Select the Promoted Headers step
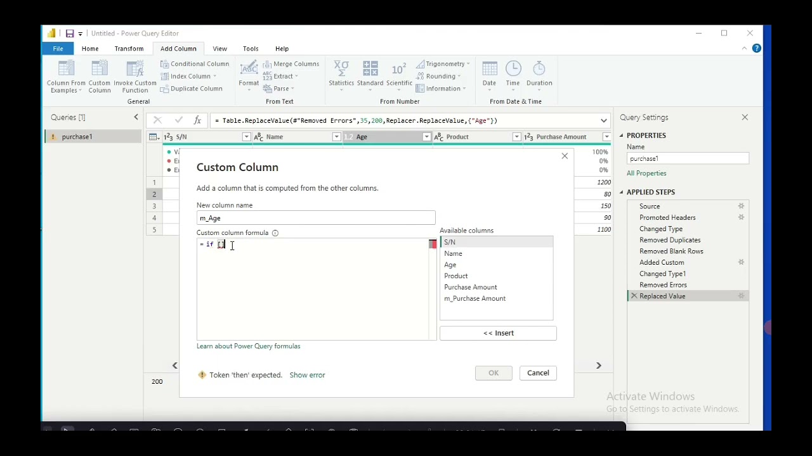The height and width of the screenshot is (456, 812). [667, 218]
